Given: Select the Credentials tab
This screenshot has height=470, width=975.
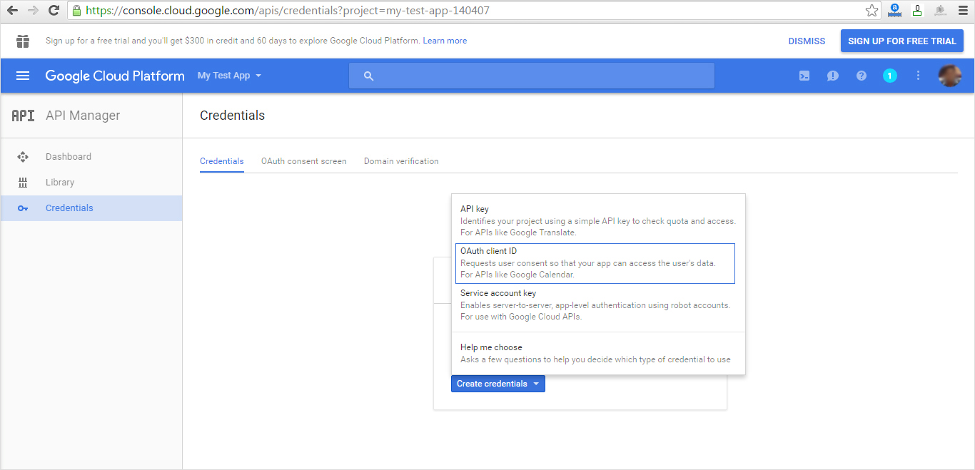Looking at the screenshot, I should (222, 161).
